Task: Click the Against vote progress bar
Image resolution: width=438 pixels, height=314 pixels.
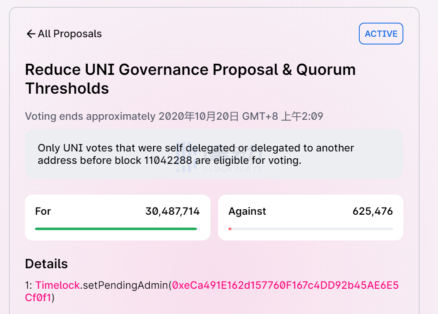Action: click(x=311, y=229)
